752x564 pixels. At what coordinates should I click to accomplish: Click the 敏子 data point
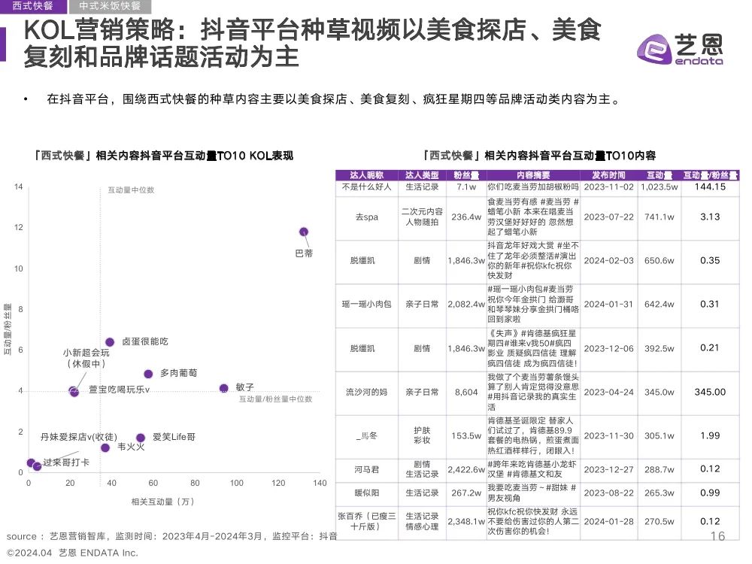223,389
